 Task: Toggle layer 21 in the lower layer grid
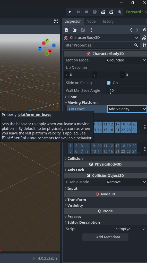[x=117, y=151]
